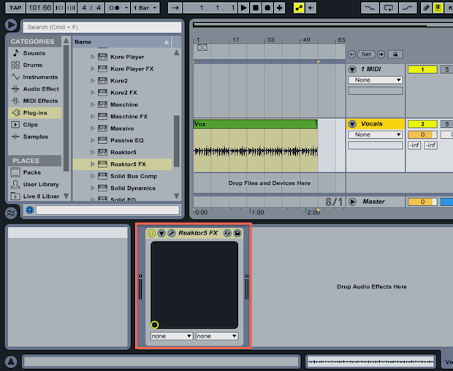The height and width of the screenshot is (371, 453).
Task: Select Drums category in browser
Action: (x=34, y=65)
